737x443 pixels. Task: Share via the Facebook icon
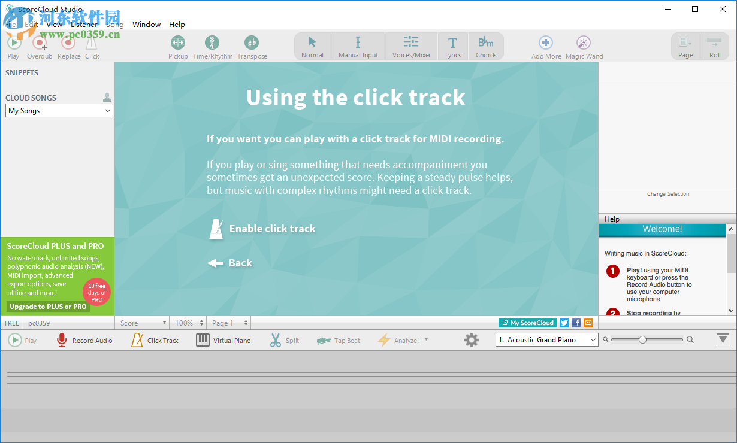click(576, 323)
